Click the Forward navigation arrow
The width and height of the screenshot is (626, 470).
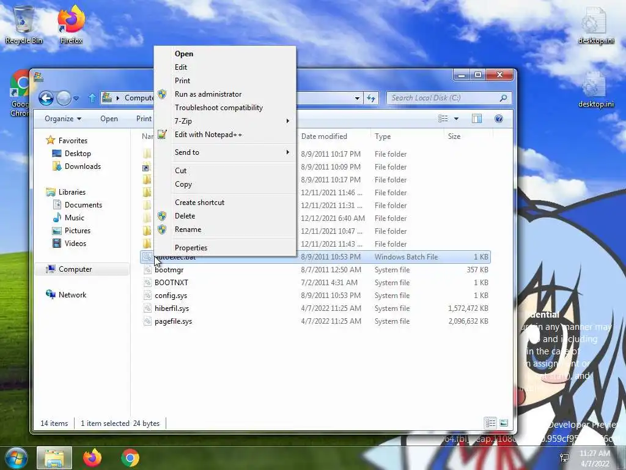pyautogui.click(x=64, y=98)
